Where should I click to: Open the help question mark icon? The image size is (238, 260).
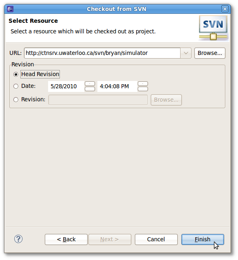[x=18, y=239]
